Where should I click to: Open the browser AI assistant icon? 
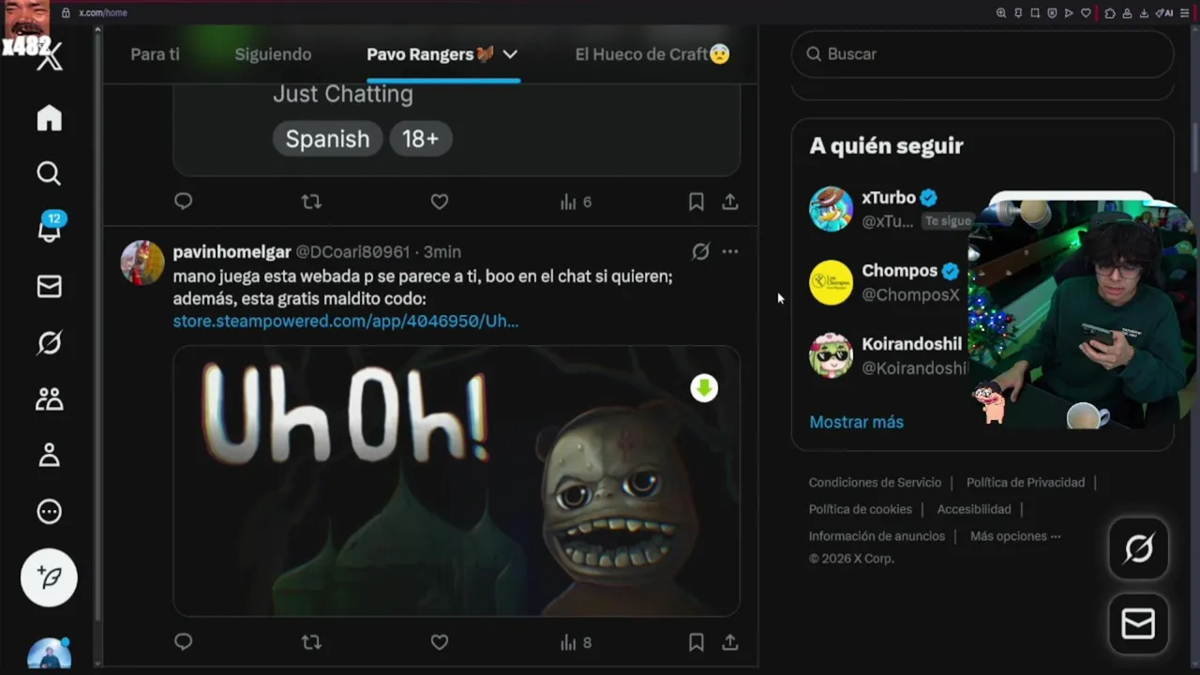coord(1164,13)
